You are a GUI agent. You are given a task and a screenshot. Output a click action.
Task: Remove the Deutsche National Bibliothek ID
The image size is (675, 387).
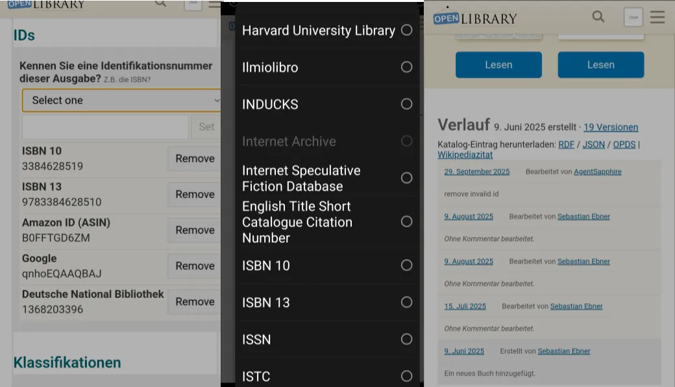pos(195,301)
